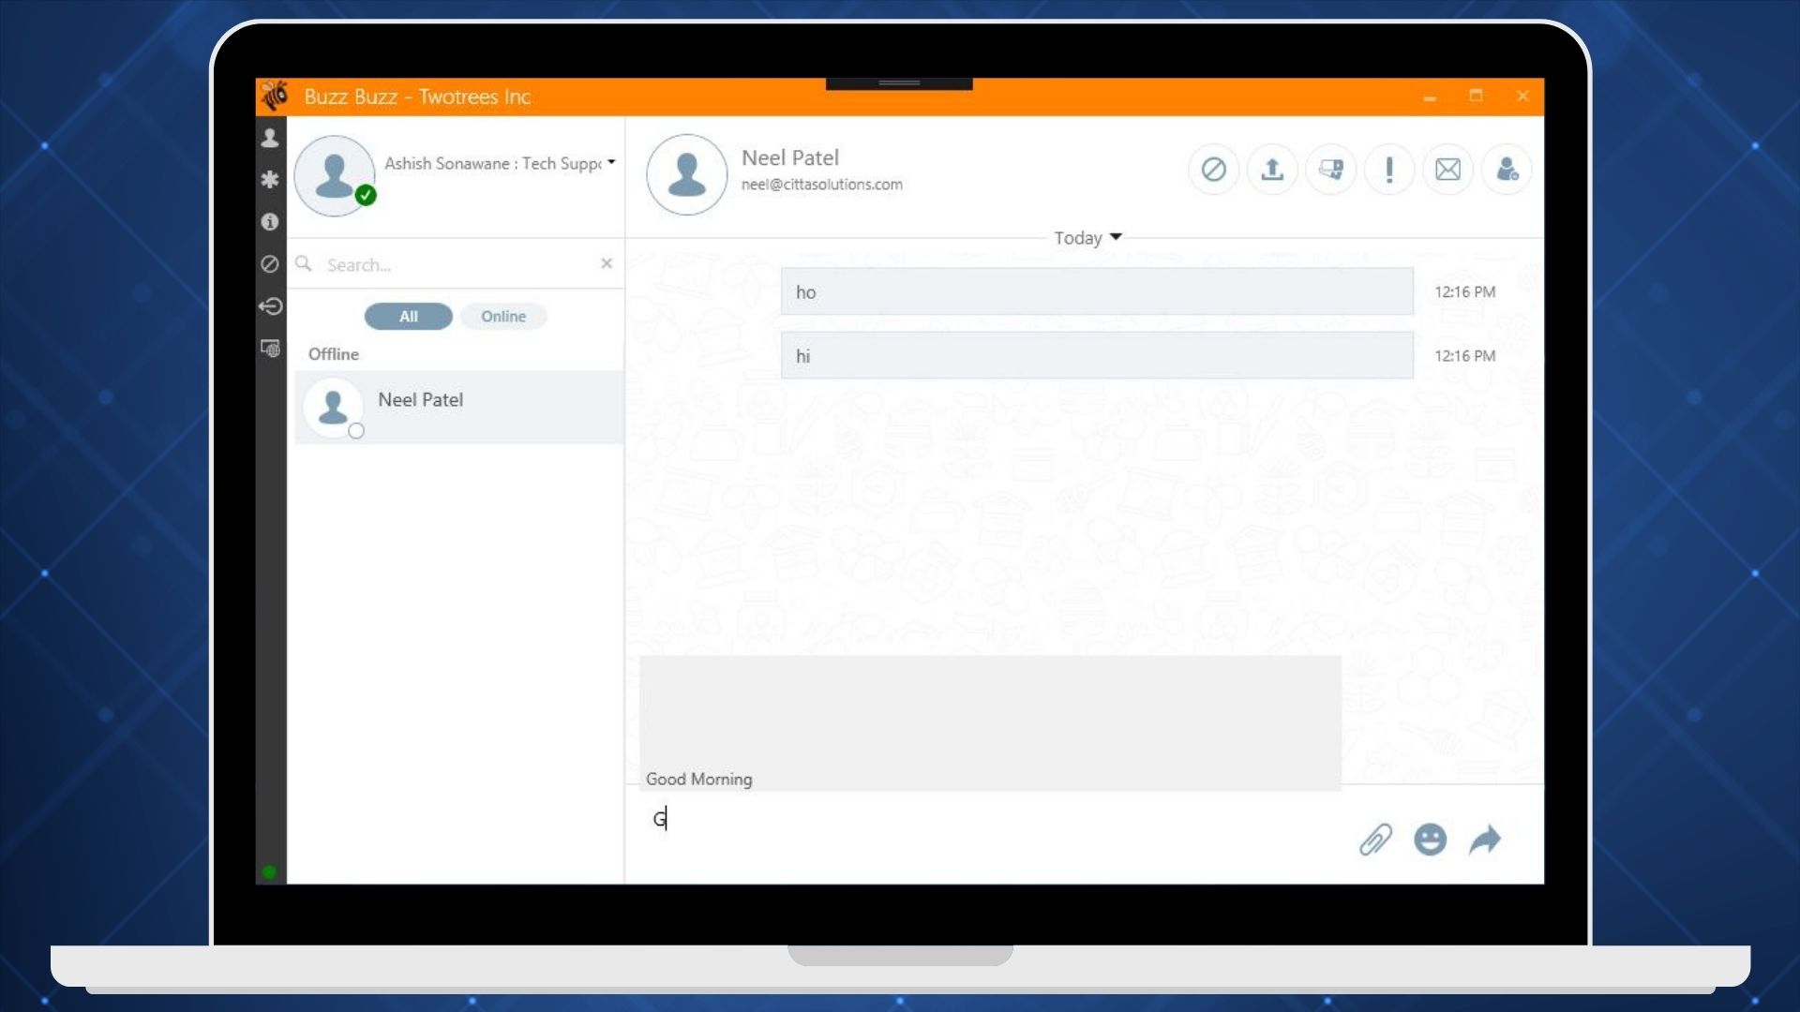Screen dimensions: 1800x1012
Task: Click the asterisk icon in the sidebar
Action: coord(270,179)
